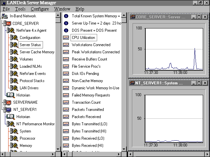This screenshot has height=157, width=210.
Task: Click the icon beside Protocol Stacks
Action: pyautogui.click(x=14, y=81)
